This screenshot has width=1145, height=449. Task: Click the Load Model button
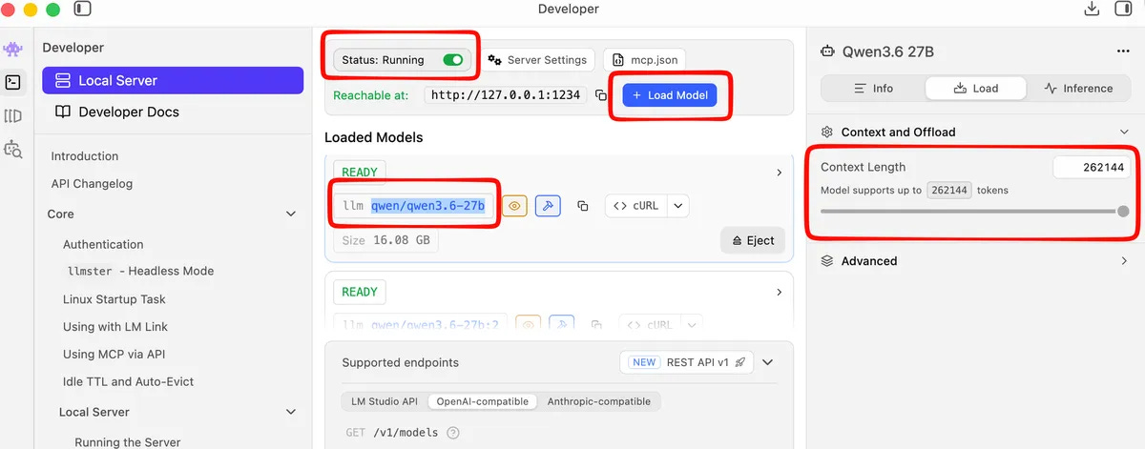point(670,95)
